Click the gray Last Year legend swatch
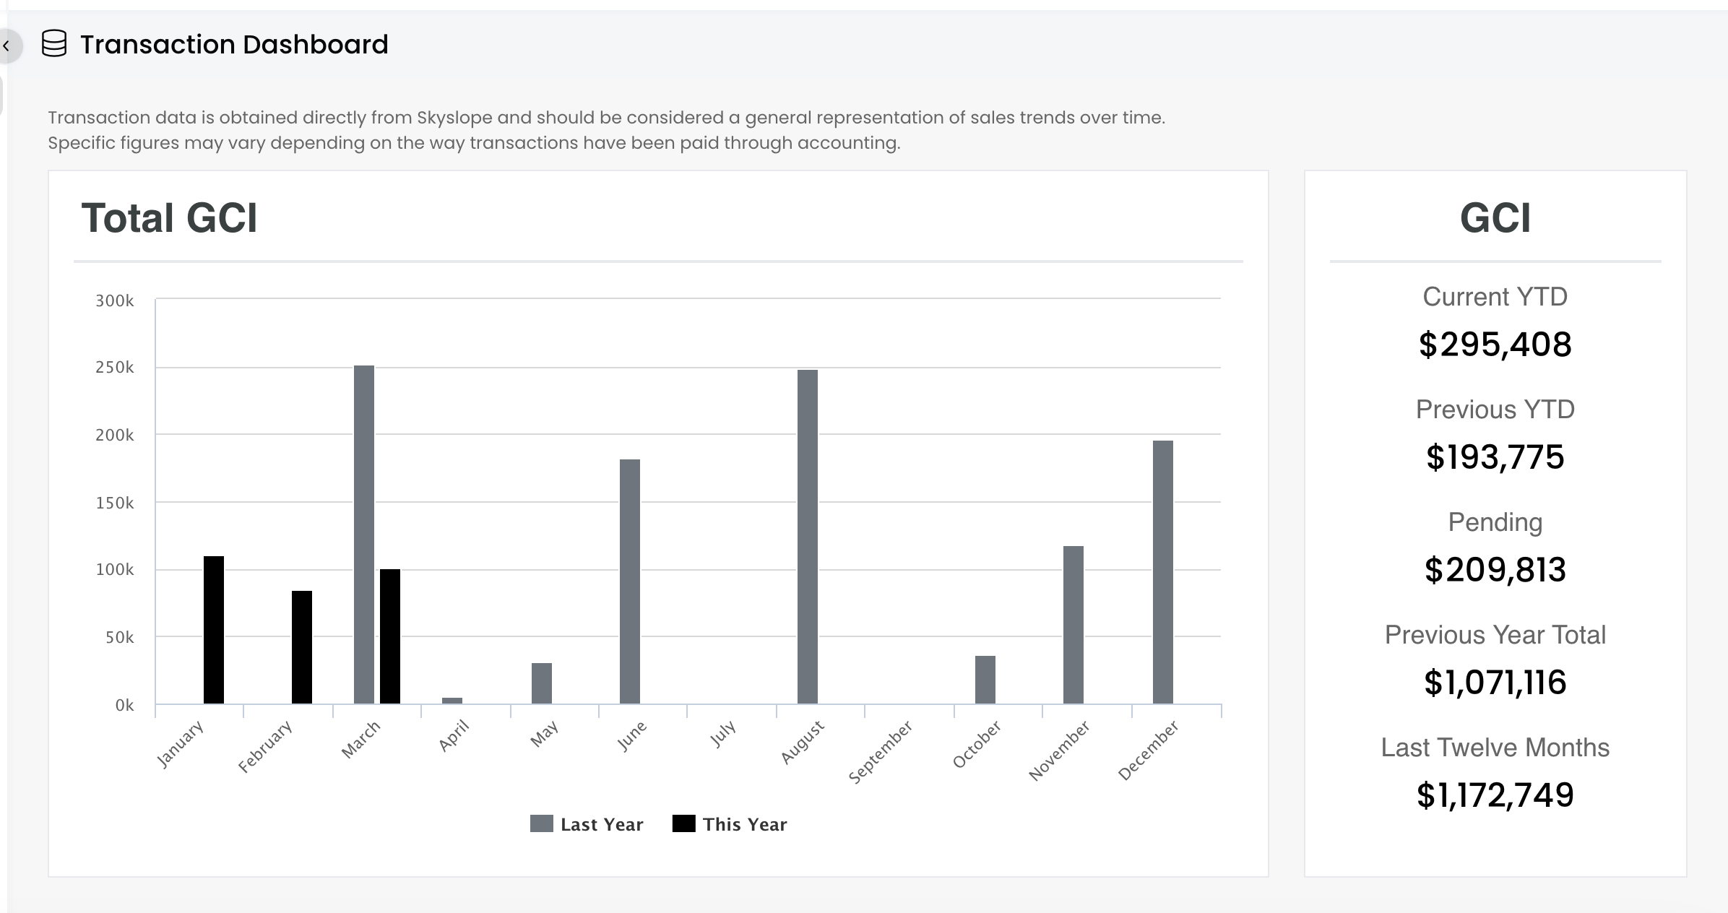Viewport: 1728px width, 913px height. pos(542,823)
